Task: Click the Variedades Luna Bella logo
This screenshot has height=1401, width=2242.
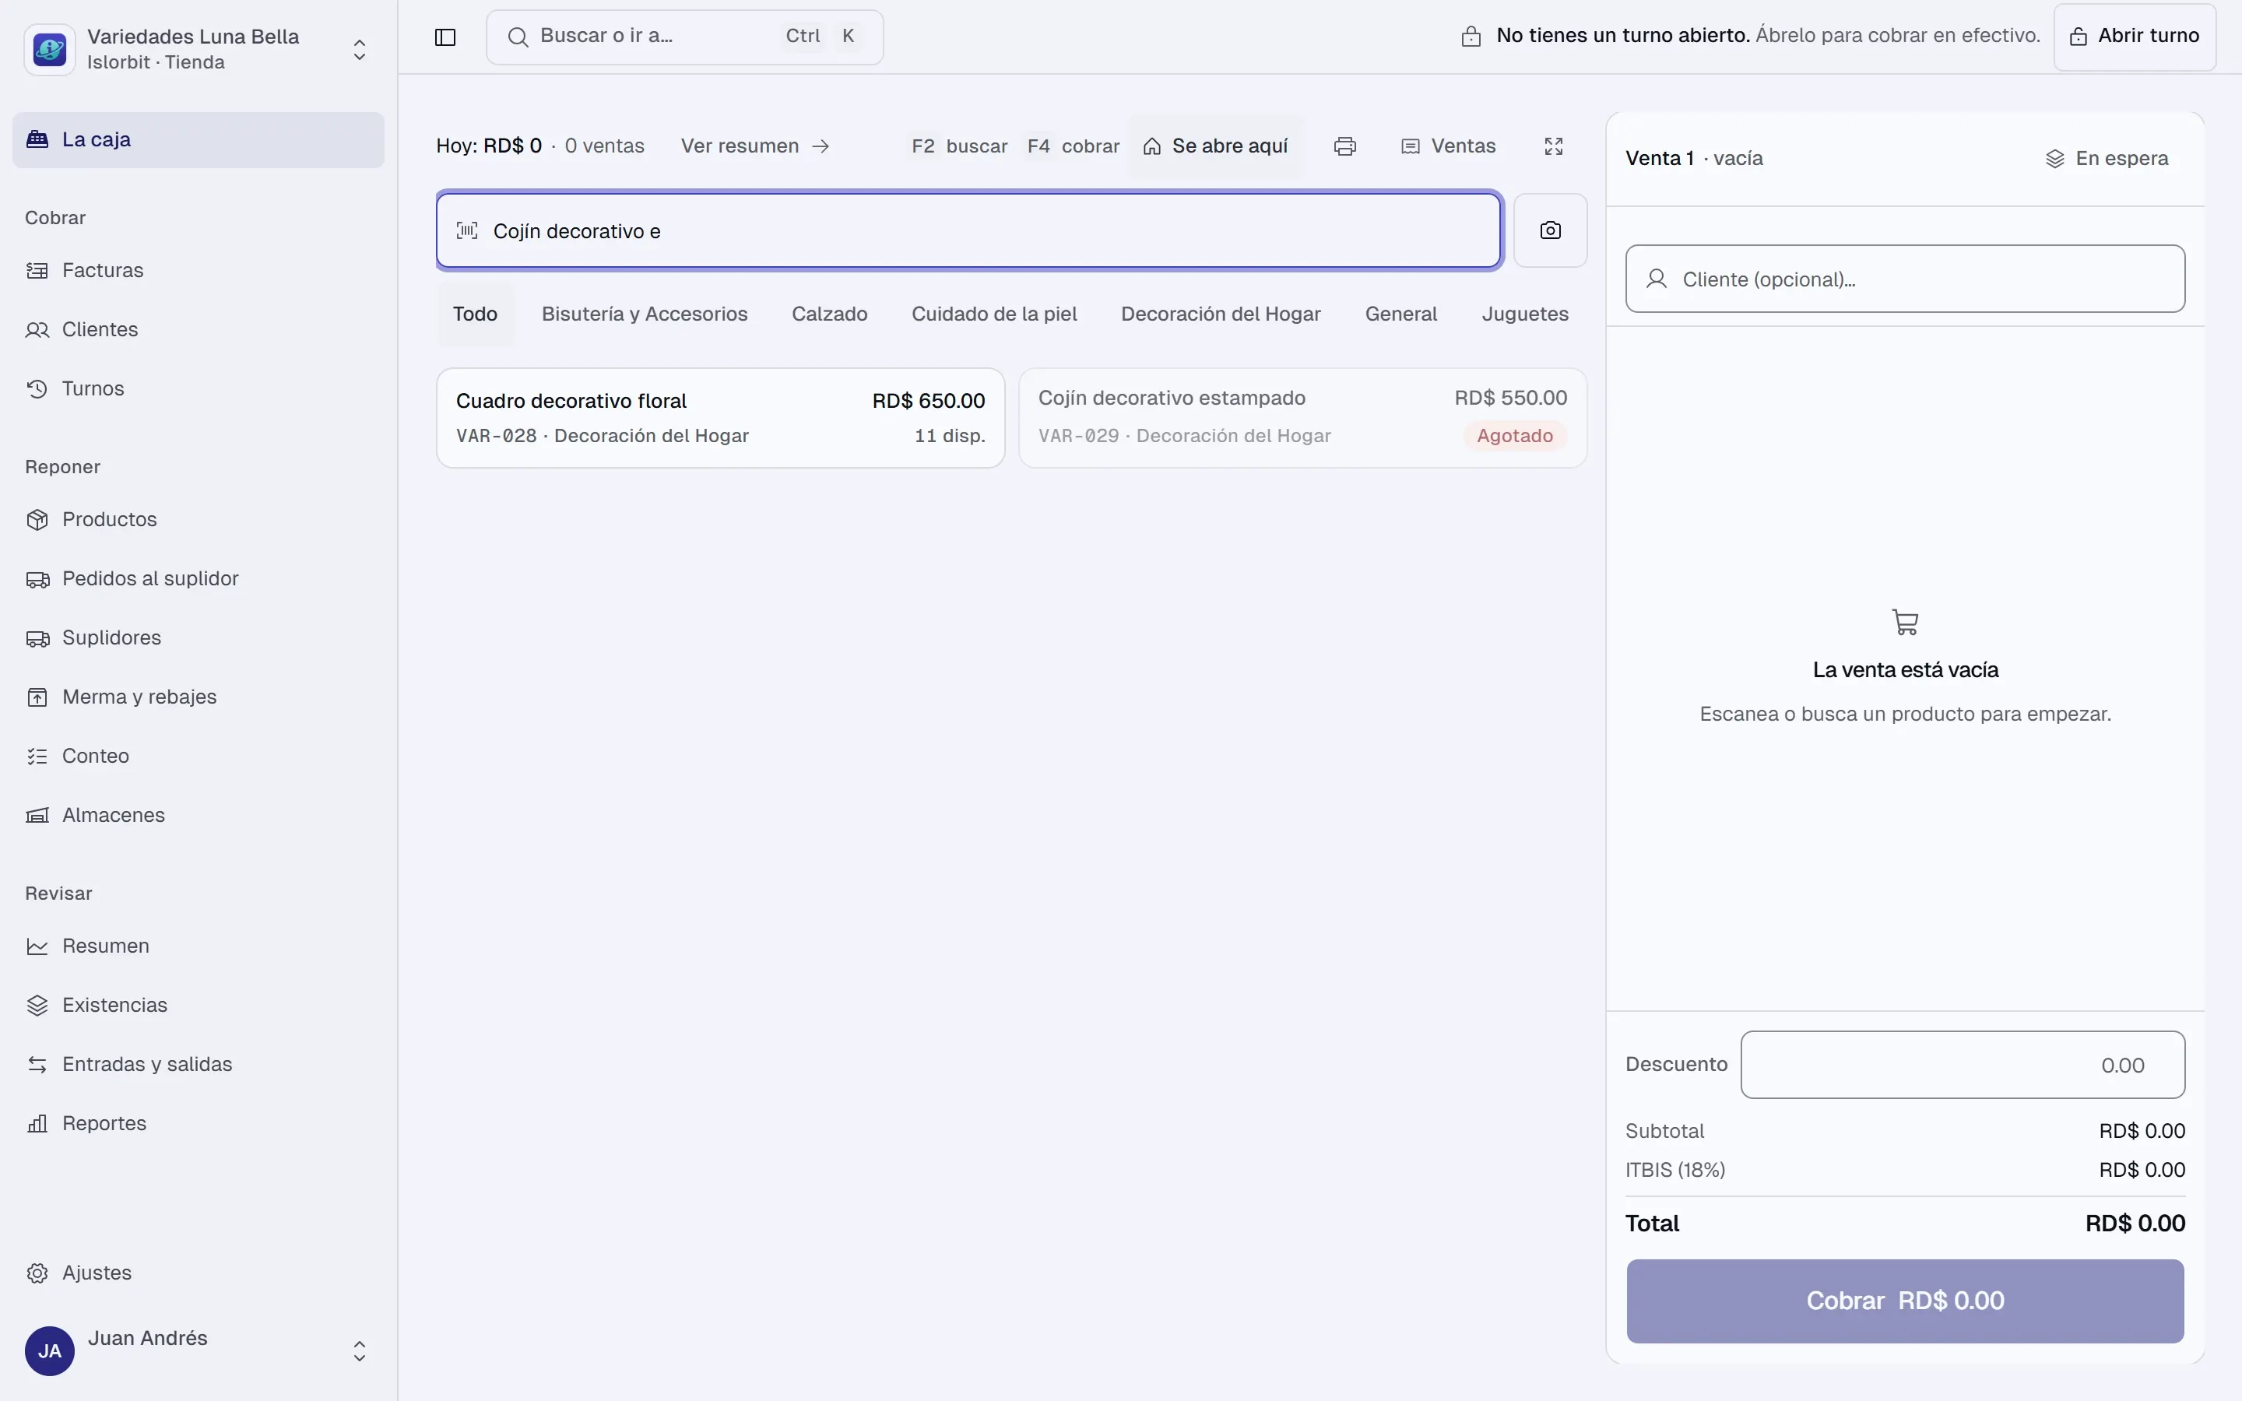Action: pyautogui.click(x=50, y=49)
